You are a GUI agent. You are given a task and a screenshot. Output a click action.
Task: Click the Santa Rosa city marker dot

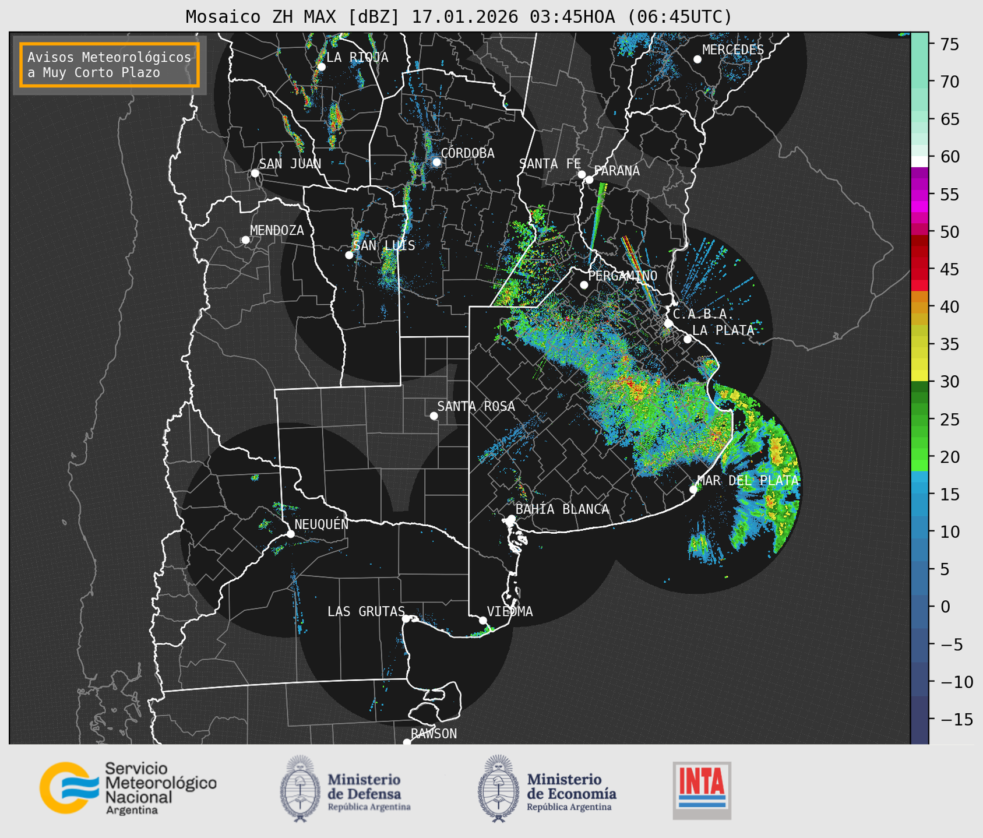(434, 416)
